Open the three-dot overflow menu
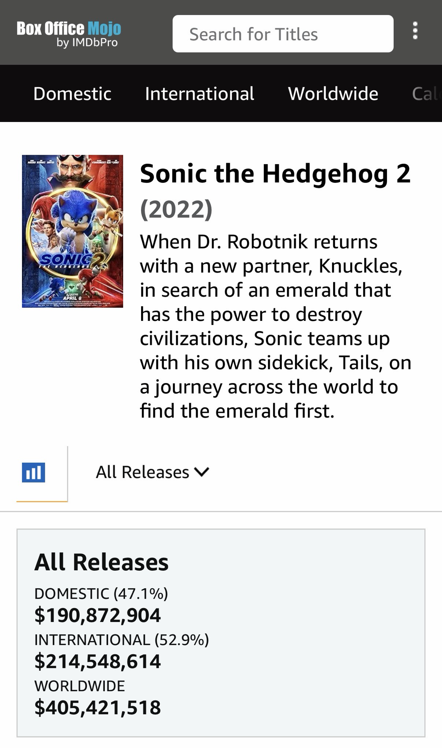 (415, 31)
